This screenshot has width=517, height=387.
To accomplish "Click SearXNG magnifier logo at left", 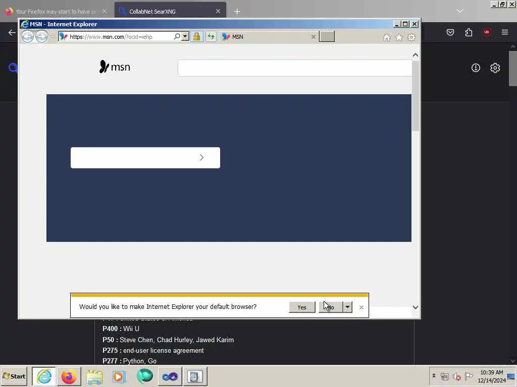I will point(13,68).
